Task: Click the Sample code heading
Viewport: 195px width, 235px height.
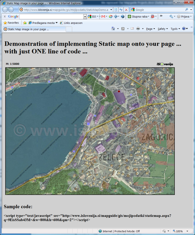Action: (x=18, y=206)
